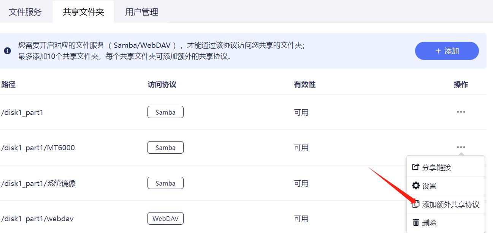This screenshot has height=233, width=493.
Task: Click the Samba badge on the first row
Action: pyautogui.click(x=165, y=112)
